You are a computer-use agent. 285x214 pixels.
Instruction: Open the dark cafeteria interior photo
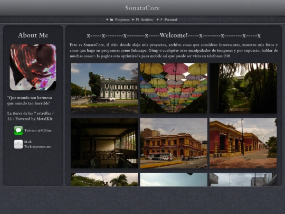[x=104, y=143]
